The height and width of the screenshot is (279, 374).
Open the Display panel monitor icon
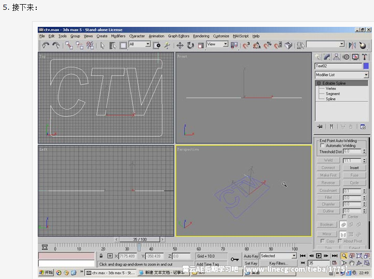point(355,57)
